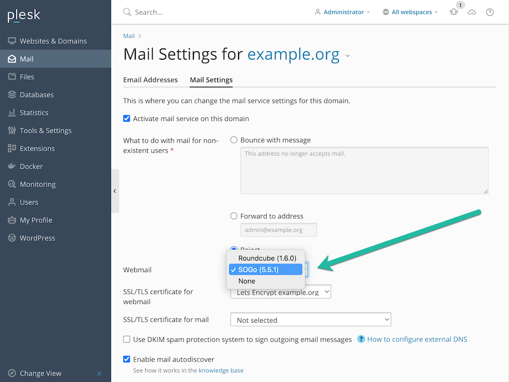Choose Roundcube (1.6.0) from the webmail list

tap(267, 258)
